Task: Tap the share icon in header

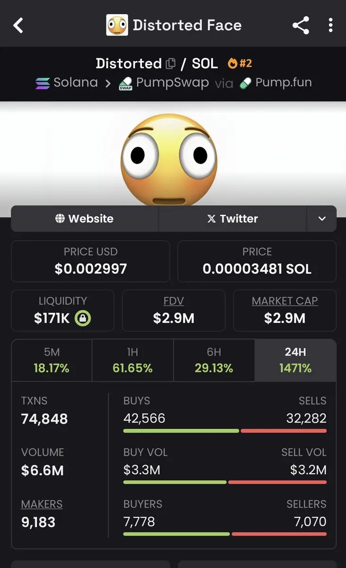Action: [x=301, y=25]
